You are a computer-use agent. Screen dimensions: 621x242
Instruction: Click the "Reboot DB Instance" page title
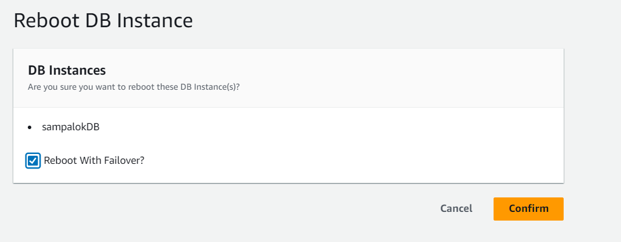103,21
